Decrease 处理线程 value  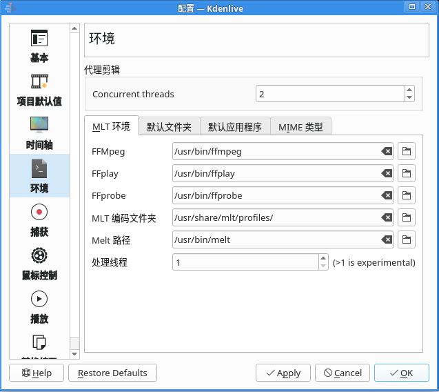[x=323, y=266]
